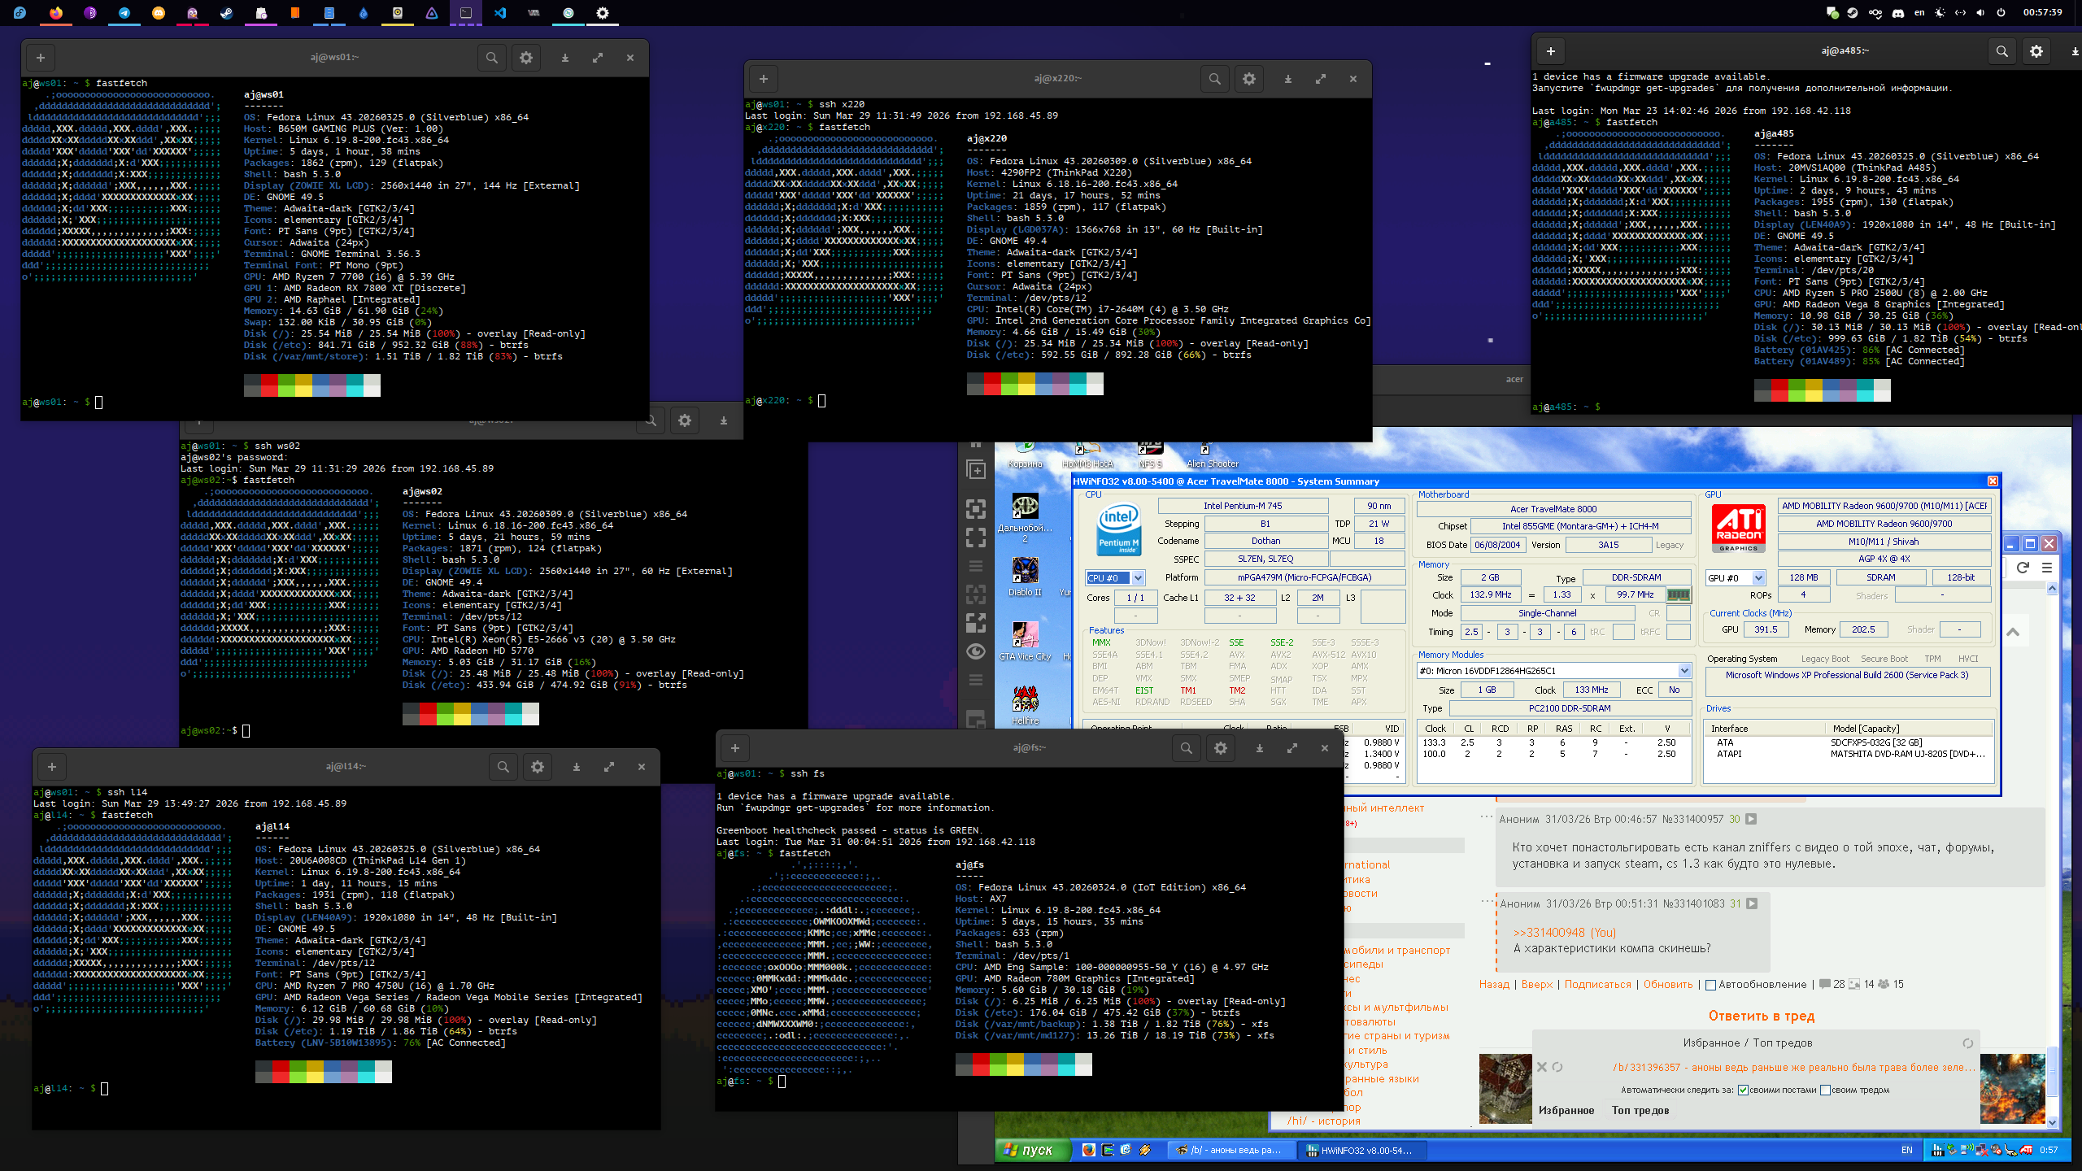Open settings gear in aj@x220 terminal

click(1248, 79)
